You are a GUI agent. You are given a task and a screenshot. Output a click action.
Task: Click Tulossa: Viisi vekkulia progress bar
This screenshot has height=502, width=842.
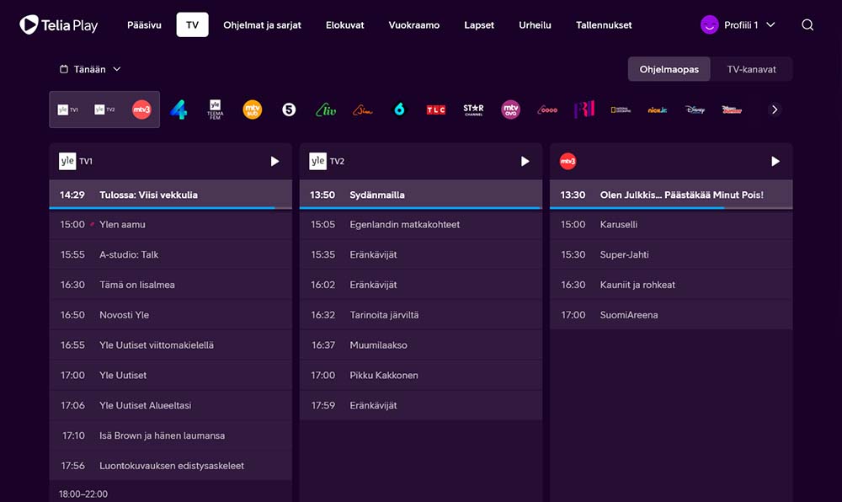click(171, 208)
